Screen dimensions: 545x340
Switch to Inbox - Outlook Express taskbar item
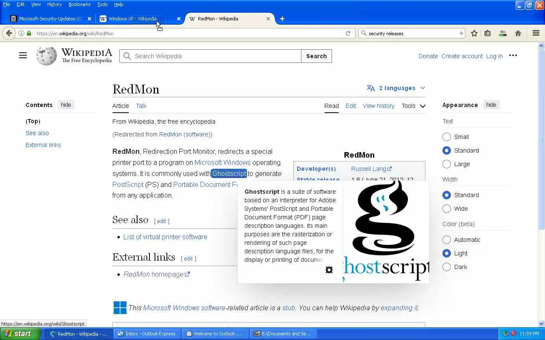pos(147,334)
